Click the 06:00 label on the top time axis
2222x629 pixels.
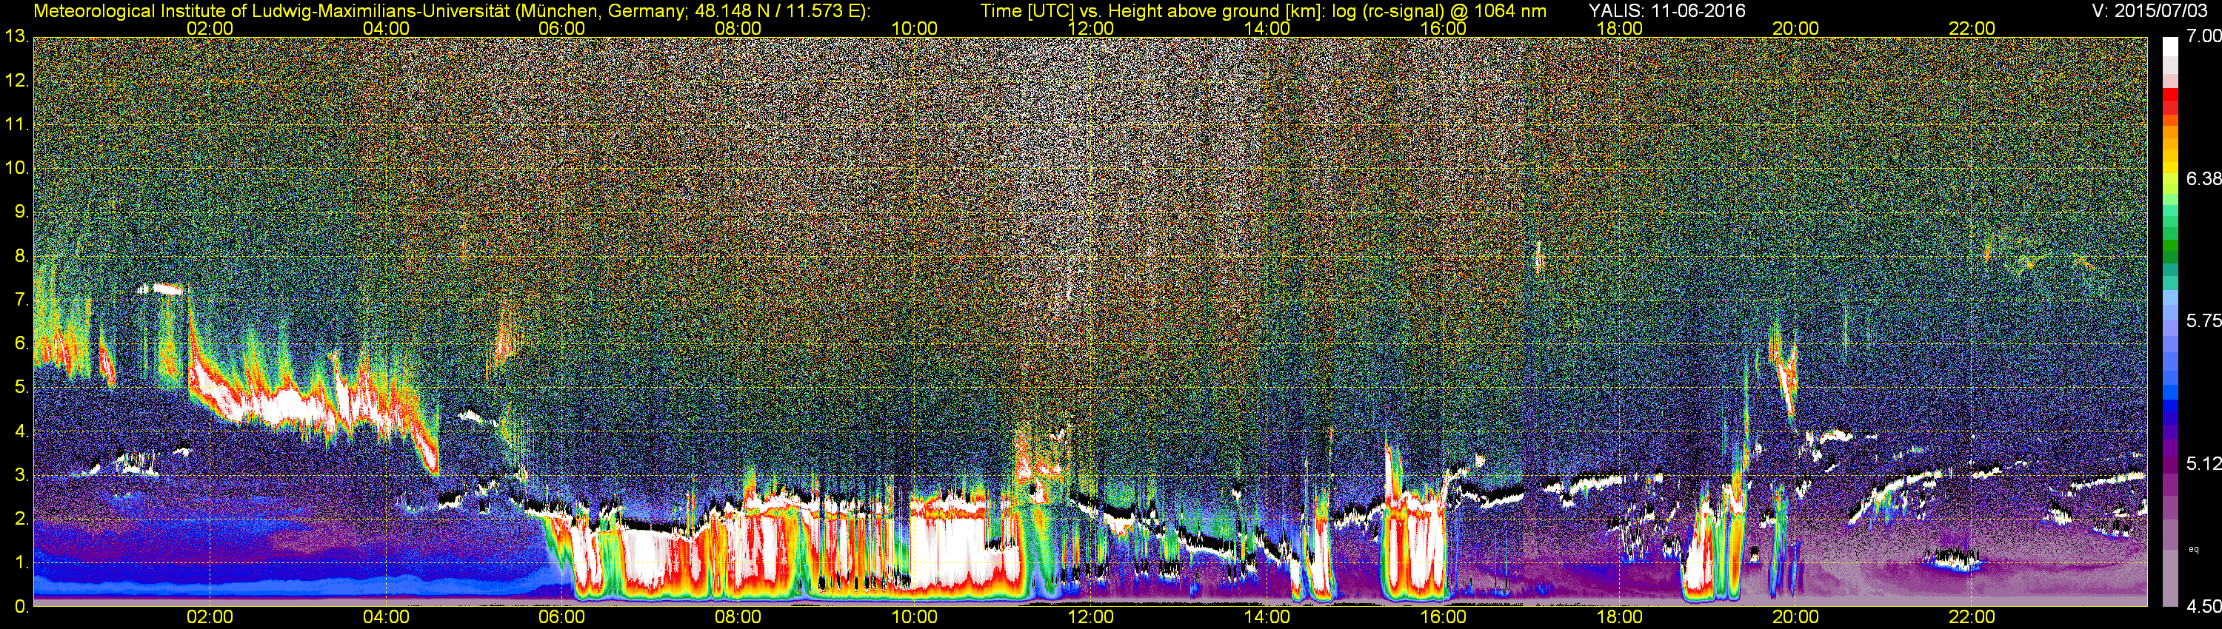tap(561, 28)
